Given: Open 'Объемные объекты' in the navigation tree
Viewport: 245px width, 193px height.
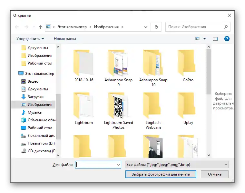Looking at the screenshot, I should click(38, 120).
